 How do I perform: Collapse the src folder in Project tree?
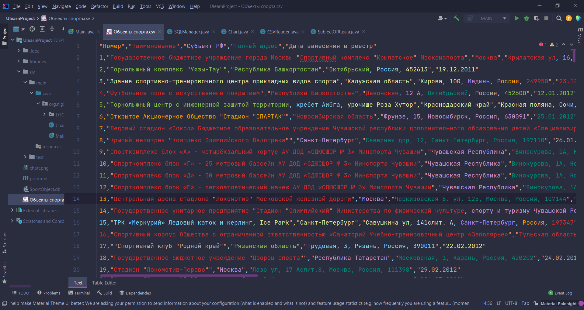click(x=19, y=72)
